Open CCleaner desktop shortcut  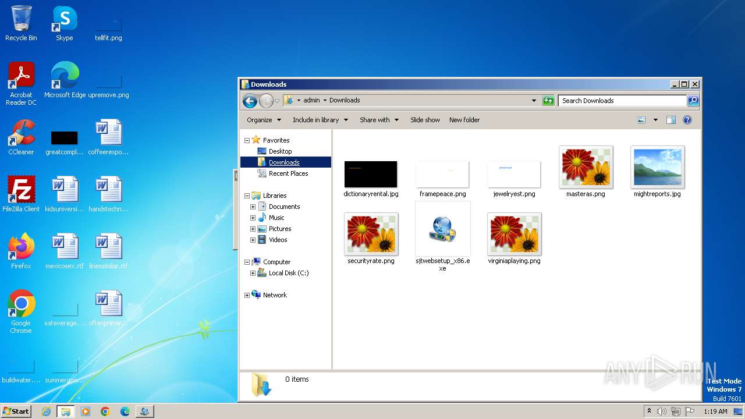(21, 137)
